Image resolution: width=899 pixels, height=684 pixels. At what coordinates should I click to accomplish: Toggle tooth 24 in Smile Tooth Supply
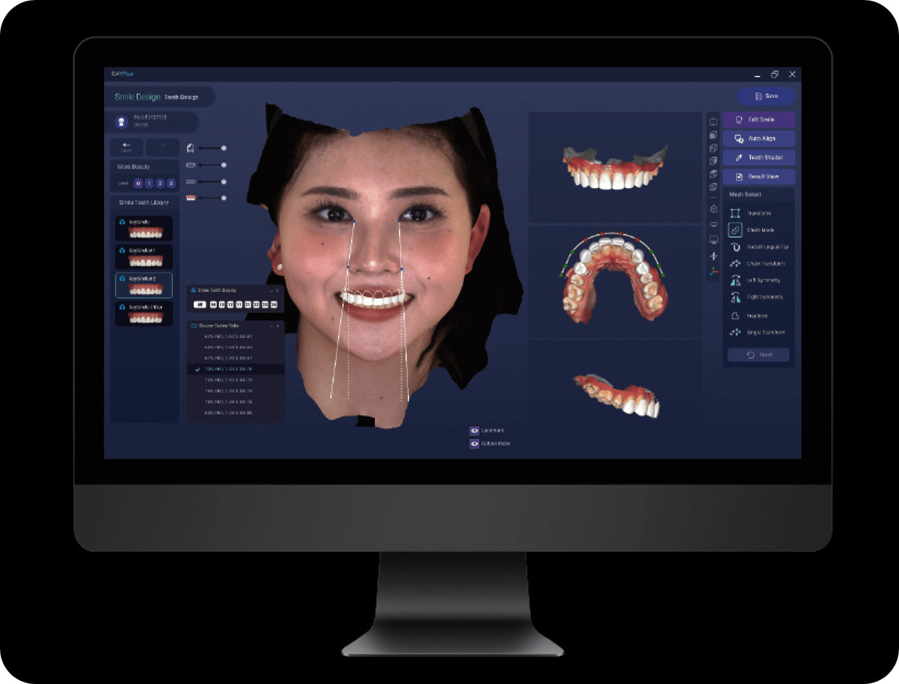tap(273, 304)
